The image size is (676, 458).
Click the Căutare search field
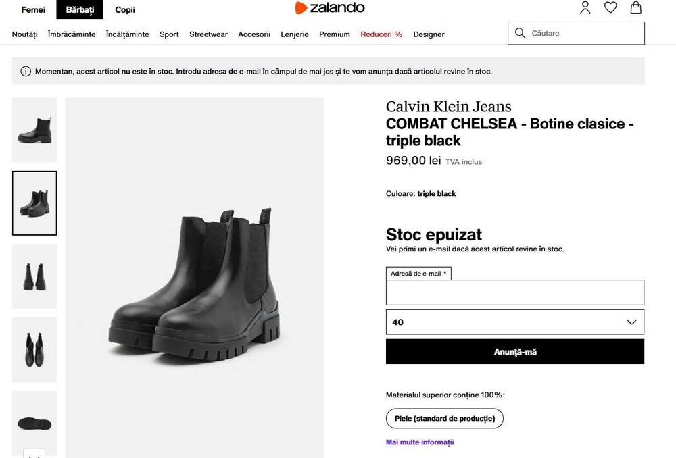click(x=585, y=33)
